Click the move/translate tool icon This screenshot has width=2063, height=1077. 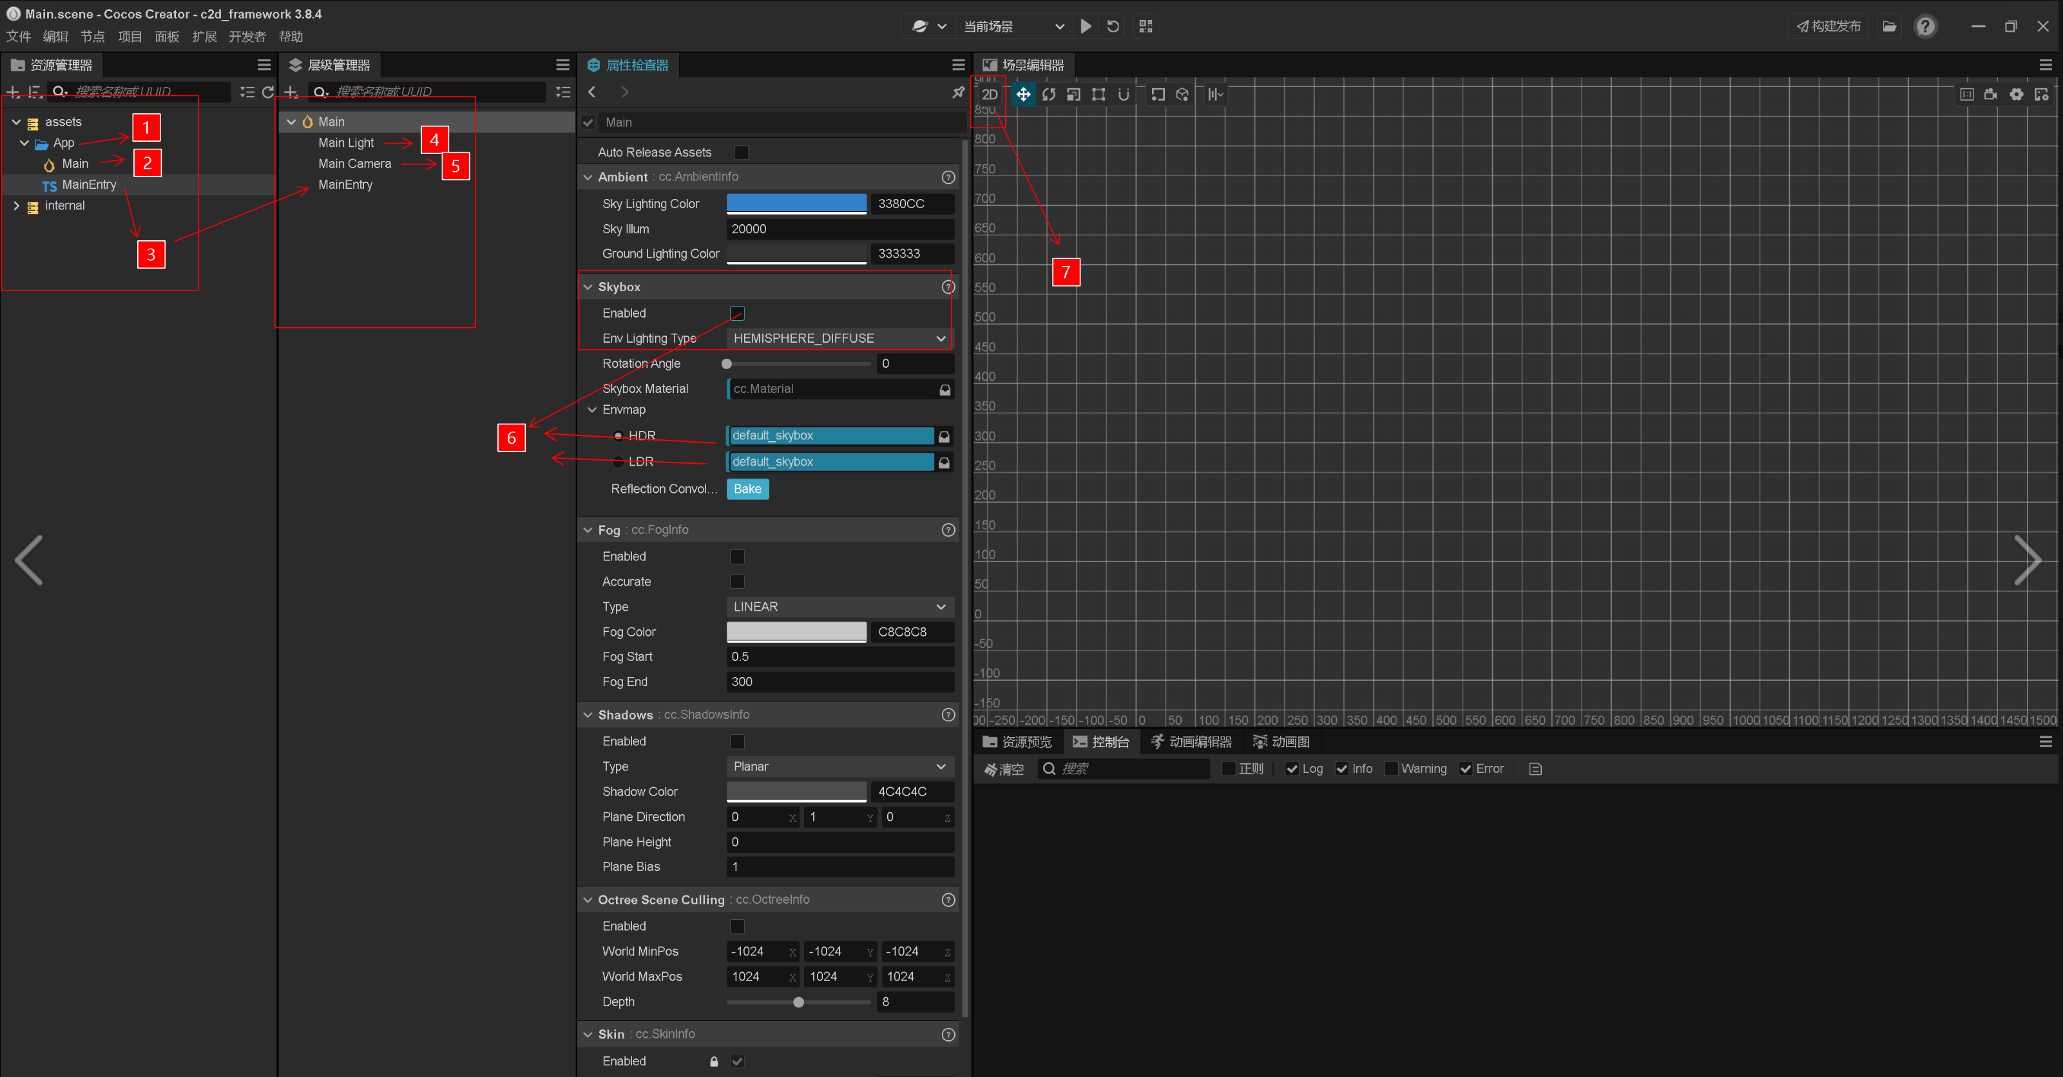(x=1024, y=94)
